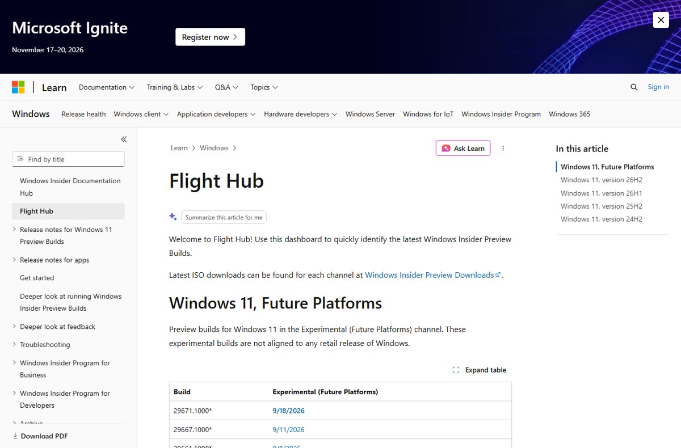The image size is (681, 448).
Task: Expand the Windows client dropdown
Action: point(141,114)
